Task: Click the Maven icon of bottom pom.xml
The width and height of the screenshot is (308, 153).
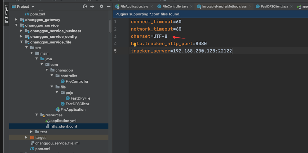Action: (x=32, y=149)
